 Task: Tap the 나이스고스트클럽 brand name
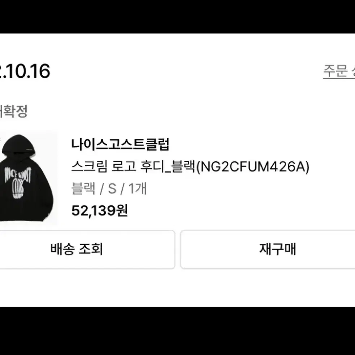[x=120, y=144]
